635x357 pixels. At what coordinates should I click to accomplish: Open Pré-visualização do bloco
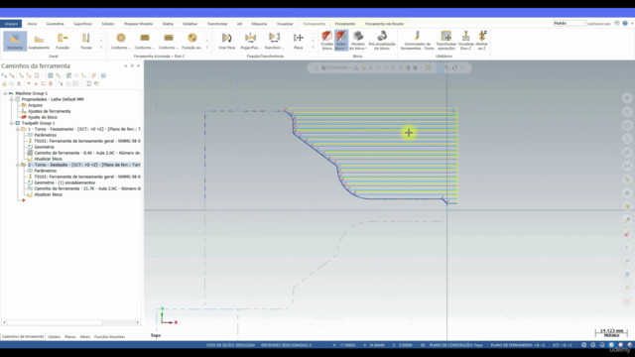coord(382,40)
